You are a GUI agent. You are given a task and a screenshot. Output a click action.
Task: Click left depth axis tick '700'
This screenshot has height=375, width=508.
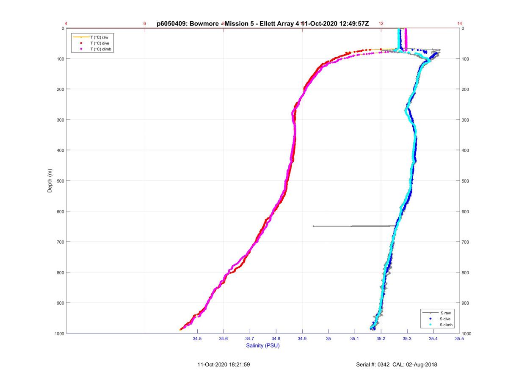pos(60,242)
